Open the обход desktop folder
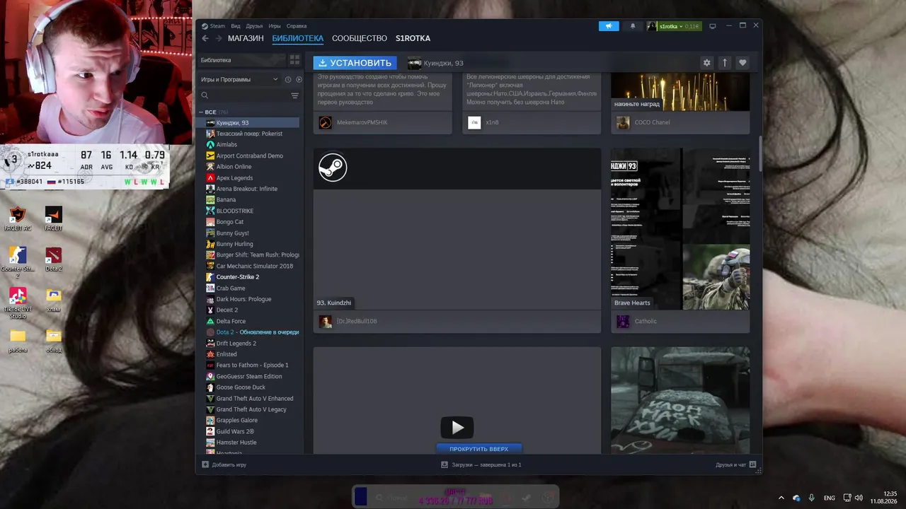This screenshot has width=906, height=509. tap(54, 341)
